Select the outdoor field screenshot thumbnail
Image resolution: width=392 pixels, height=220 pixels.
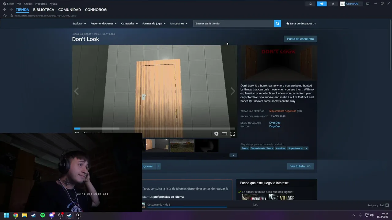pyautogui.click(x=182, y=145)
